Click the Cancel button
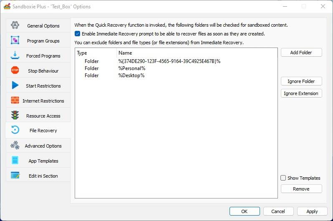 pyautogui.click(x=278, y=211)
